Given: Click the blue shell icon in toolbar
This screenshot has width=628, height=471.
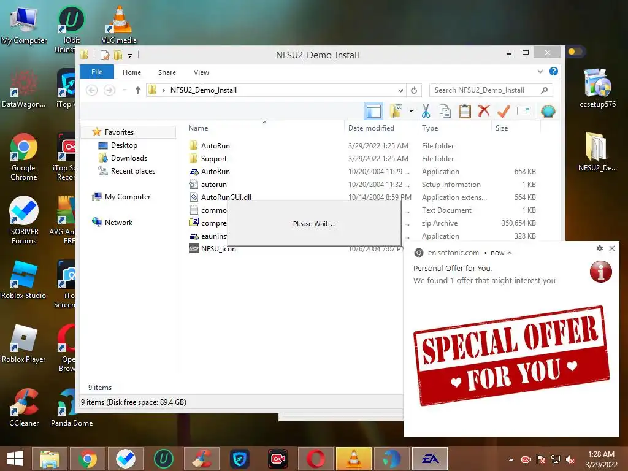Looking at the screenshot, I should click(x=548, y=111).
